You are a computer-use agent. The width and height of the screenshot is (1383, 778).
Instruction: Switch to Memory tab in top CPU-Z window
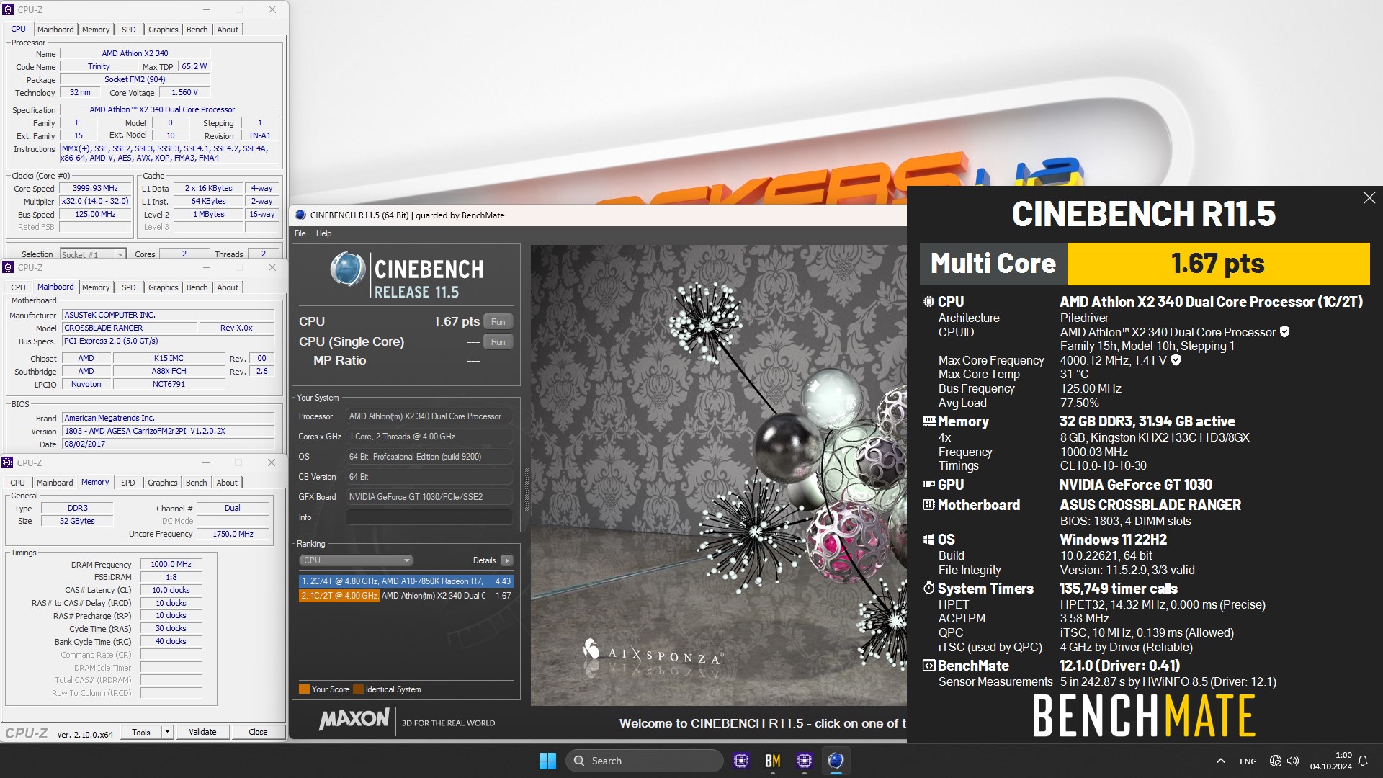coord(96,30)
